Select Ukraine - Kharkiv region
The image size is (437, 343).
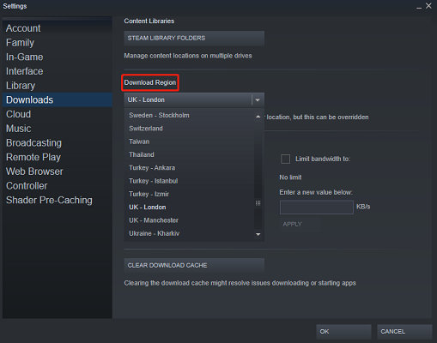click(190, 233)
